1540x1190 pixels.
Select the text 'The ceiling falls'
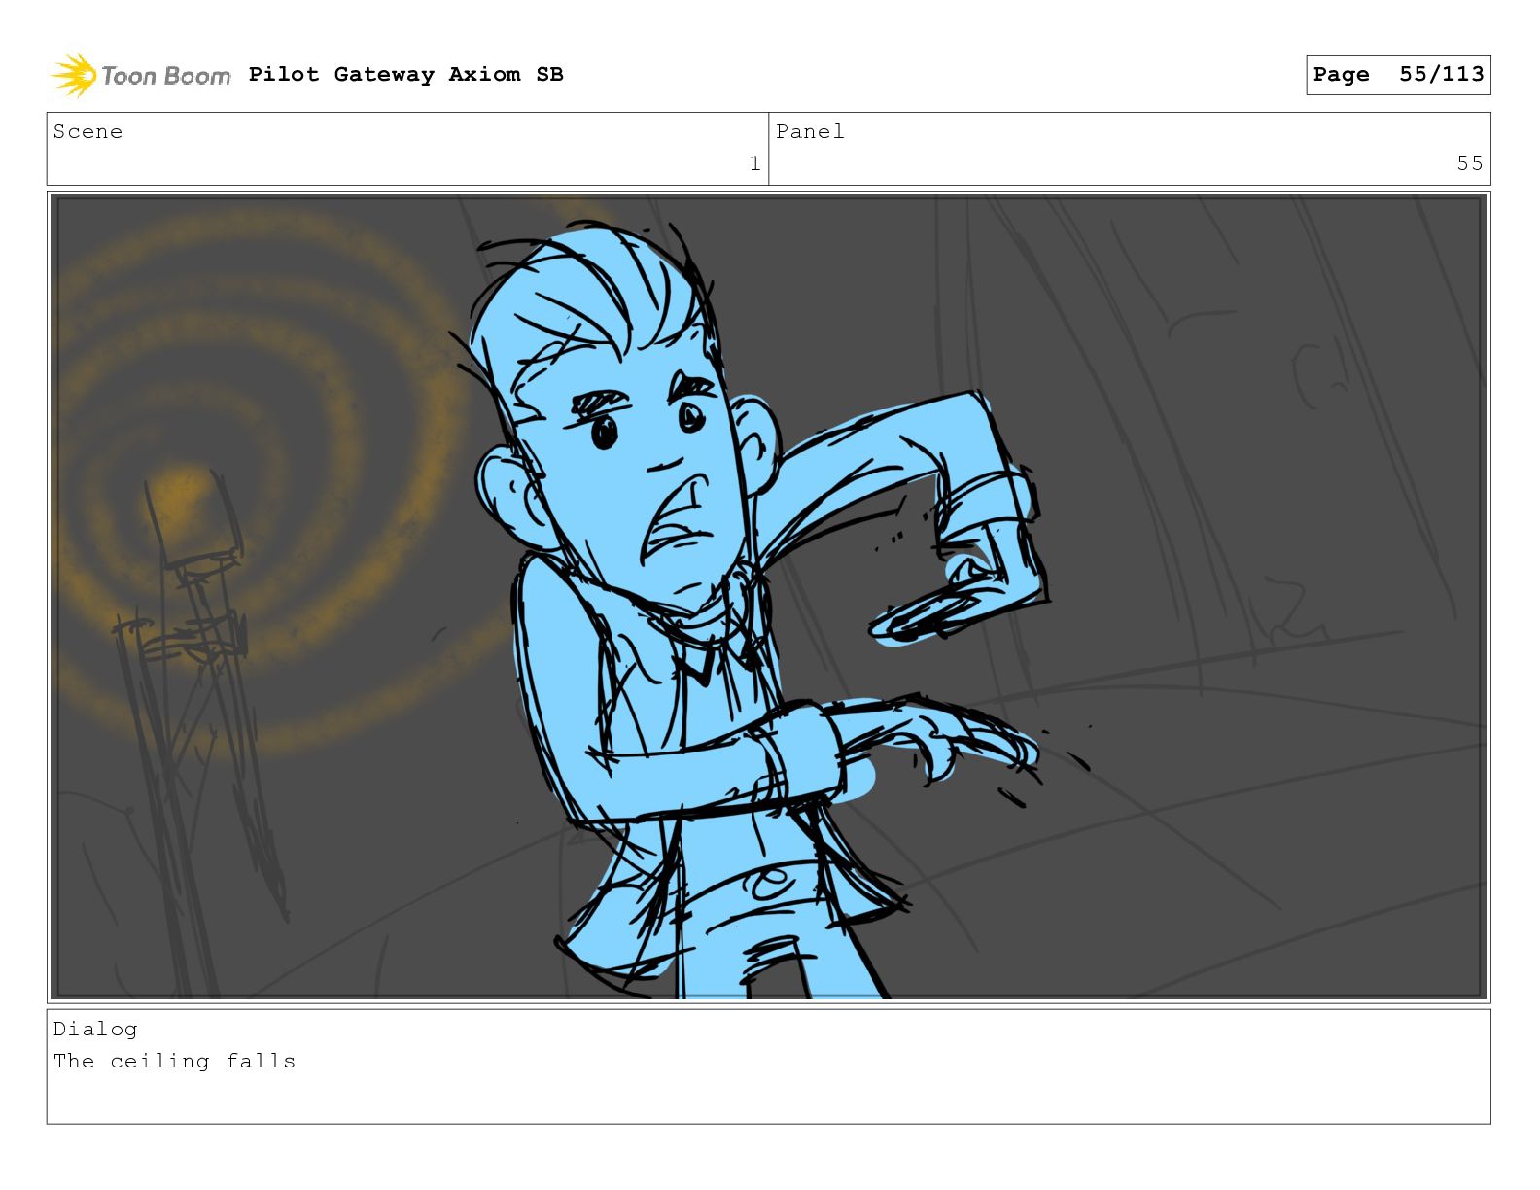[174, 1061]
